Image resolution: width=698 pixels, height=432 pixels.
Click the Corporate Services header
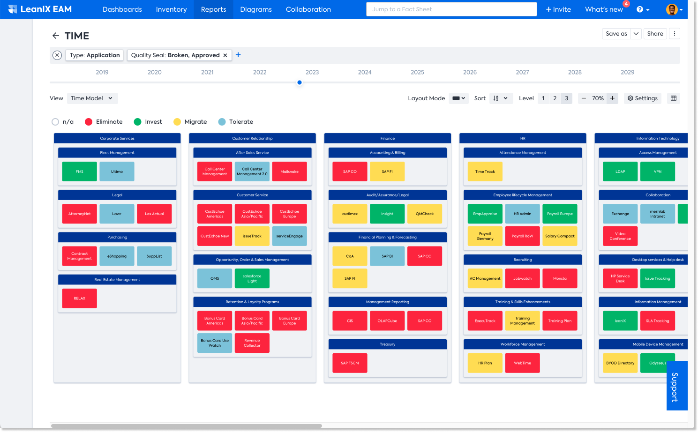point(117,138)
